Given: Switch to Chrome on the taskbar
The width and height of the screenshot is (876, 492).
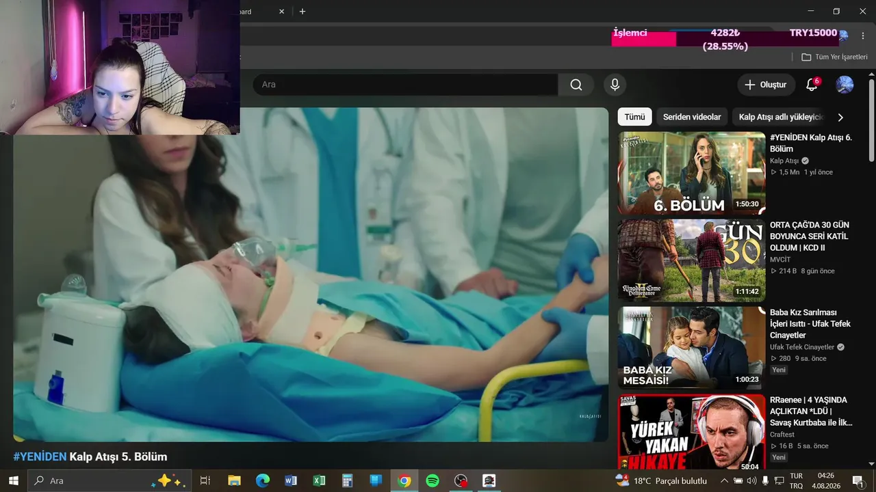Looking at the screenshot, I should pos(404,480).
